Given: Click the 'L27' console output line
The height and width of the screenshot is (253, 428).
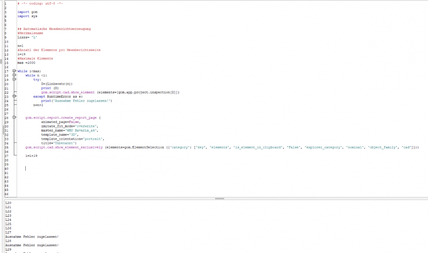Looking at the screenshot, I should tap(8, 232).
